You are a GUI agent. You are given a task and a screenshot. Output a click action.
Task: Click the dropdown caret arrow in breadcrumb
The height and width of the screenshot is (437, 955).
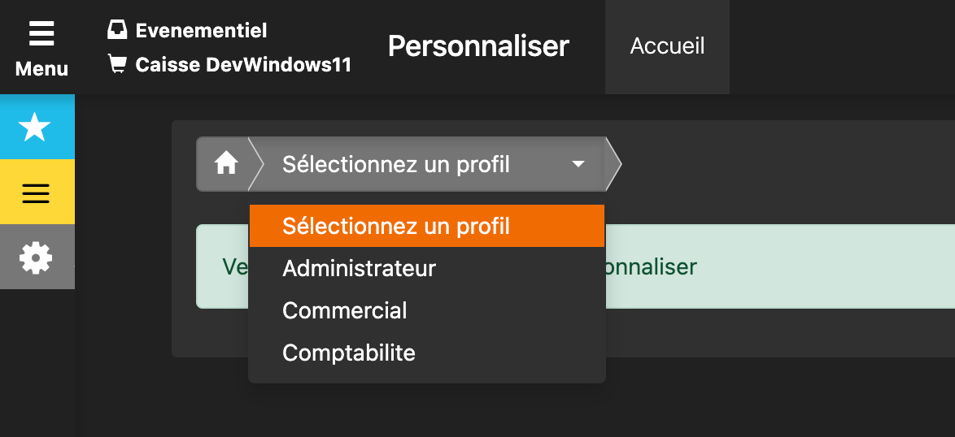coord(578,164)
